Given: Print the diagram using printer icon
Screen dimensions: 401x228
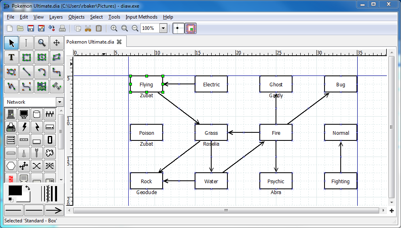Looking at the screenshot, I should coord(62,28).
